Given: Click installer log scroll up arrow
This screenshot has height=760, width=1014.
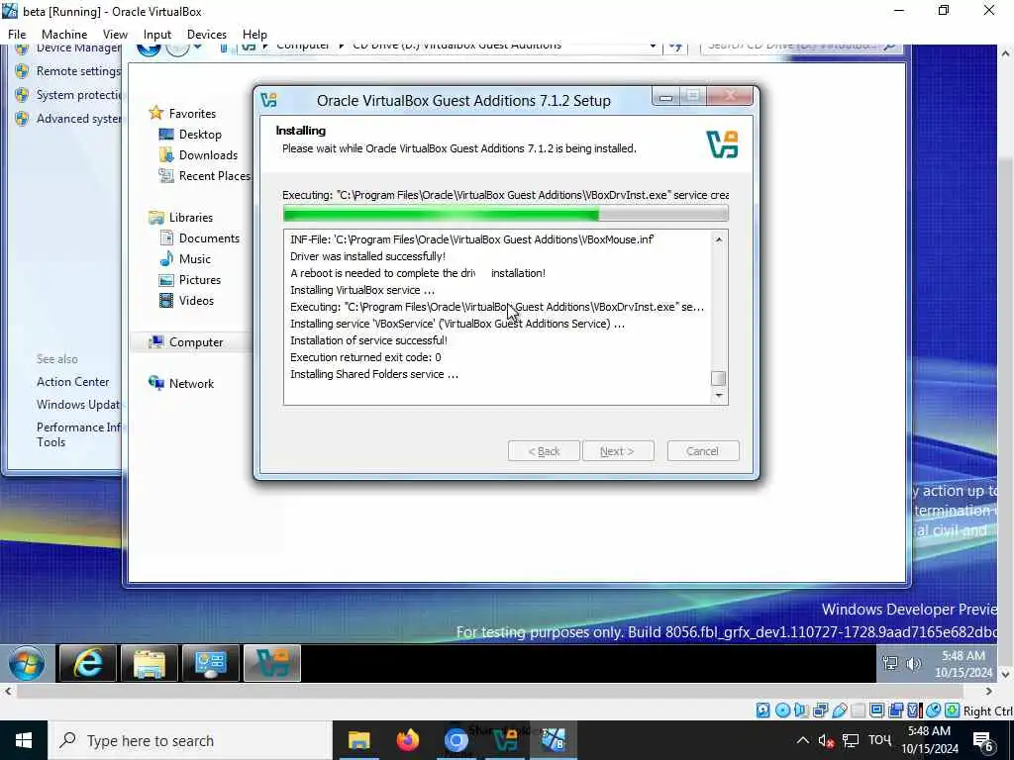Looking at the screenshot, I should point(718,239).
